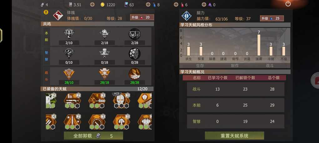Add blue potions with plus button

(x=148, y=4)
